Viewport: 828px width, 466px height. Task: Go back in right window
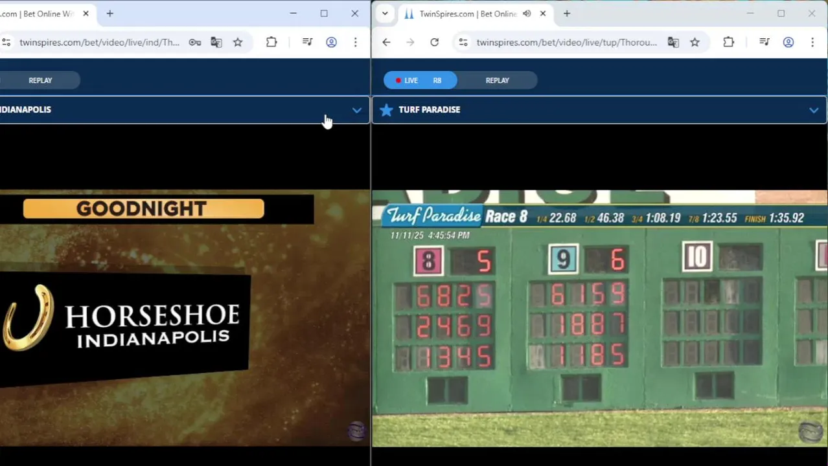(x=386, y=42)
